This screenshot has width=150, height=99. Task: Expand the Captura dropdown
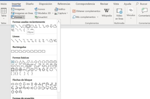tap(67, 13)
